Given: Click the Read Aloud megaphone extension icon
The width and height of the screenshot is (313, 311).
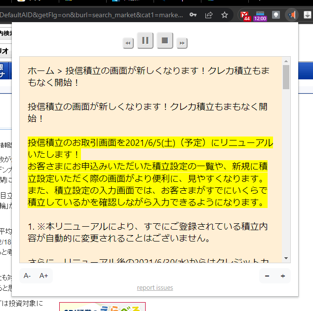Looking at the screenshot, I should coord(292,15).
